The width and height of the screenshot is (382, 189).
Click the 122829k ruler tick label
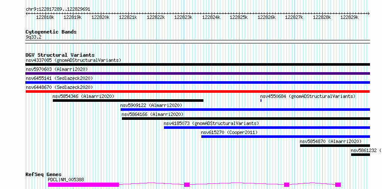click(350, 18)
